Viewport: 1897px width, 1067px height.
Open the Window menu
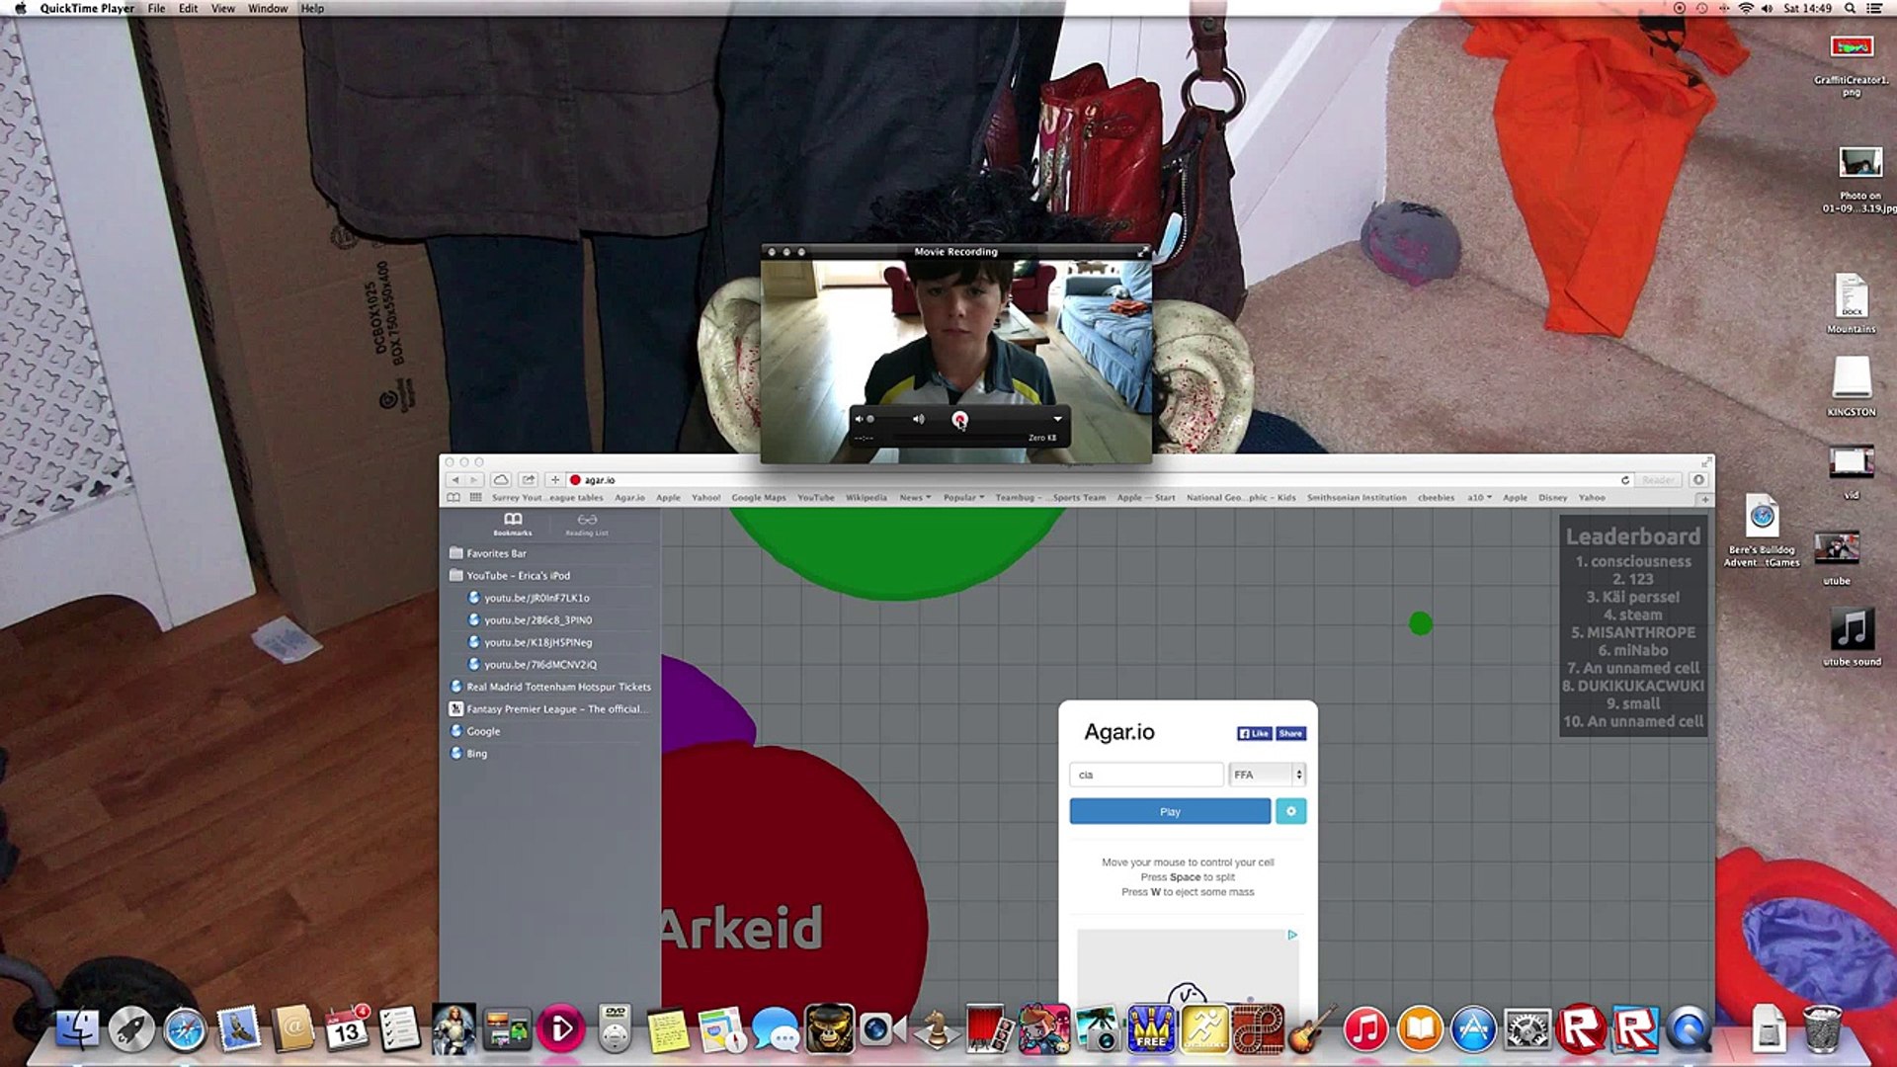268,8
